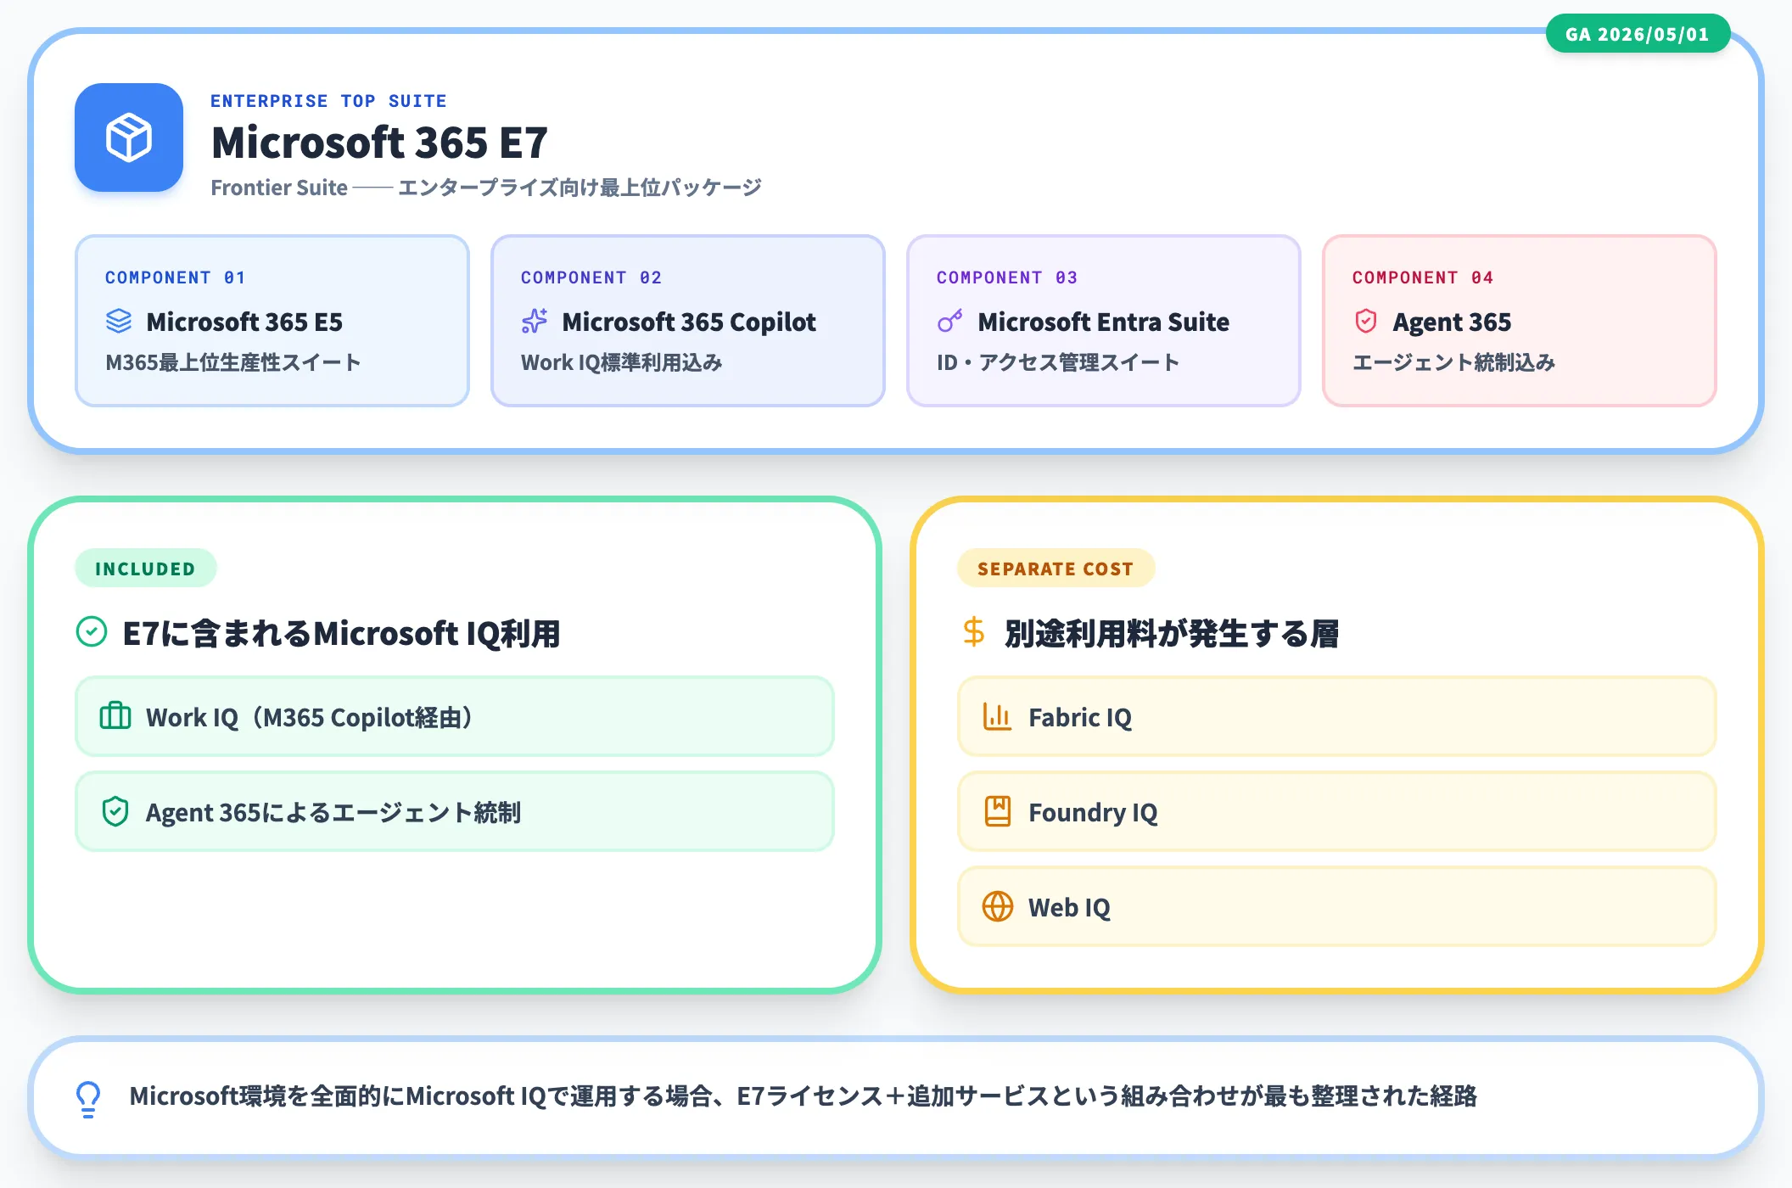1792x1188 pixels.
Task: Select the Work IQ（M365 Copilot経由）row
Action: pyautogui.click(x=455, y=716)
